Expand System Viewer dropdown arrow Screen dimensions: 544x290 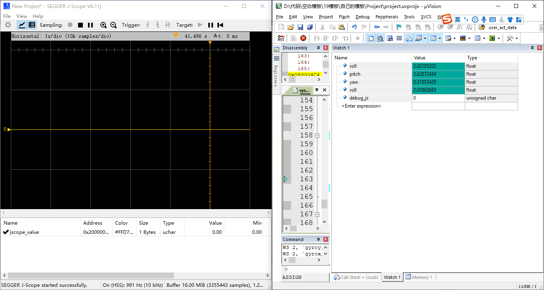click(x=499, y=38)
